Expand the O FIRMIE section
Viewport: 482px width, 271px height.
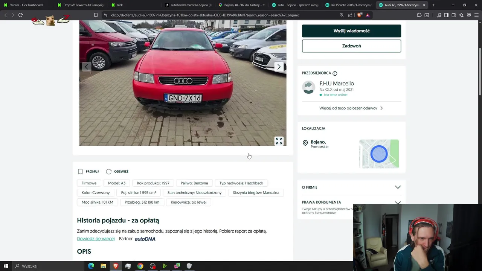[x=351, y=187]
